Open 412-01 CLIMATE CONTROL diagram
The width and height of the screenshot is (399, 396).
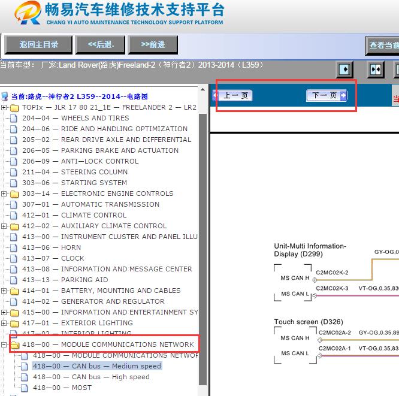click(74, 215)
